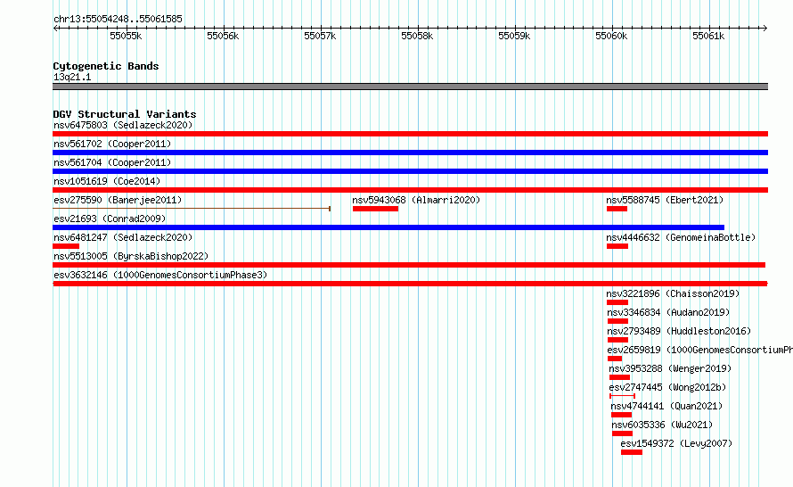The height and width of the screenshot is (487, 793).
Task: Open the nsv4446632 (GenomeinaBottle) label
Action: (681, 237)
